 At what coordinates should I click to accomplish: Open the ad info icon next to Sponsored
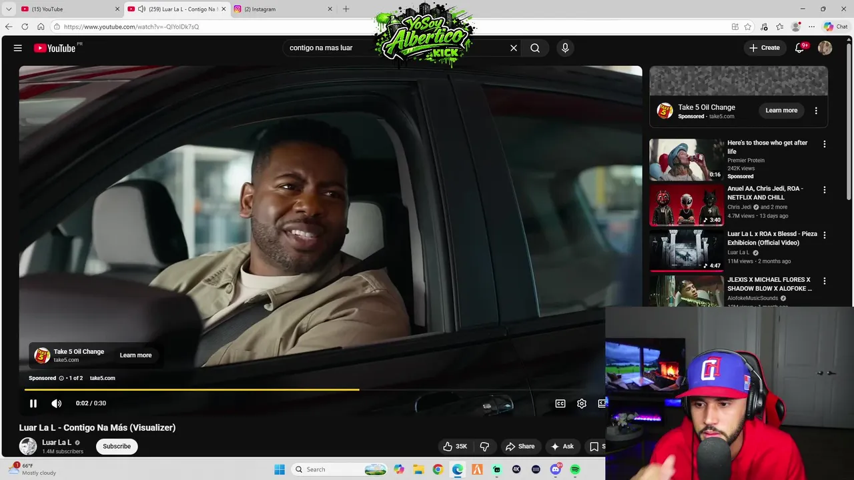click(x=61, y=378)
